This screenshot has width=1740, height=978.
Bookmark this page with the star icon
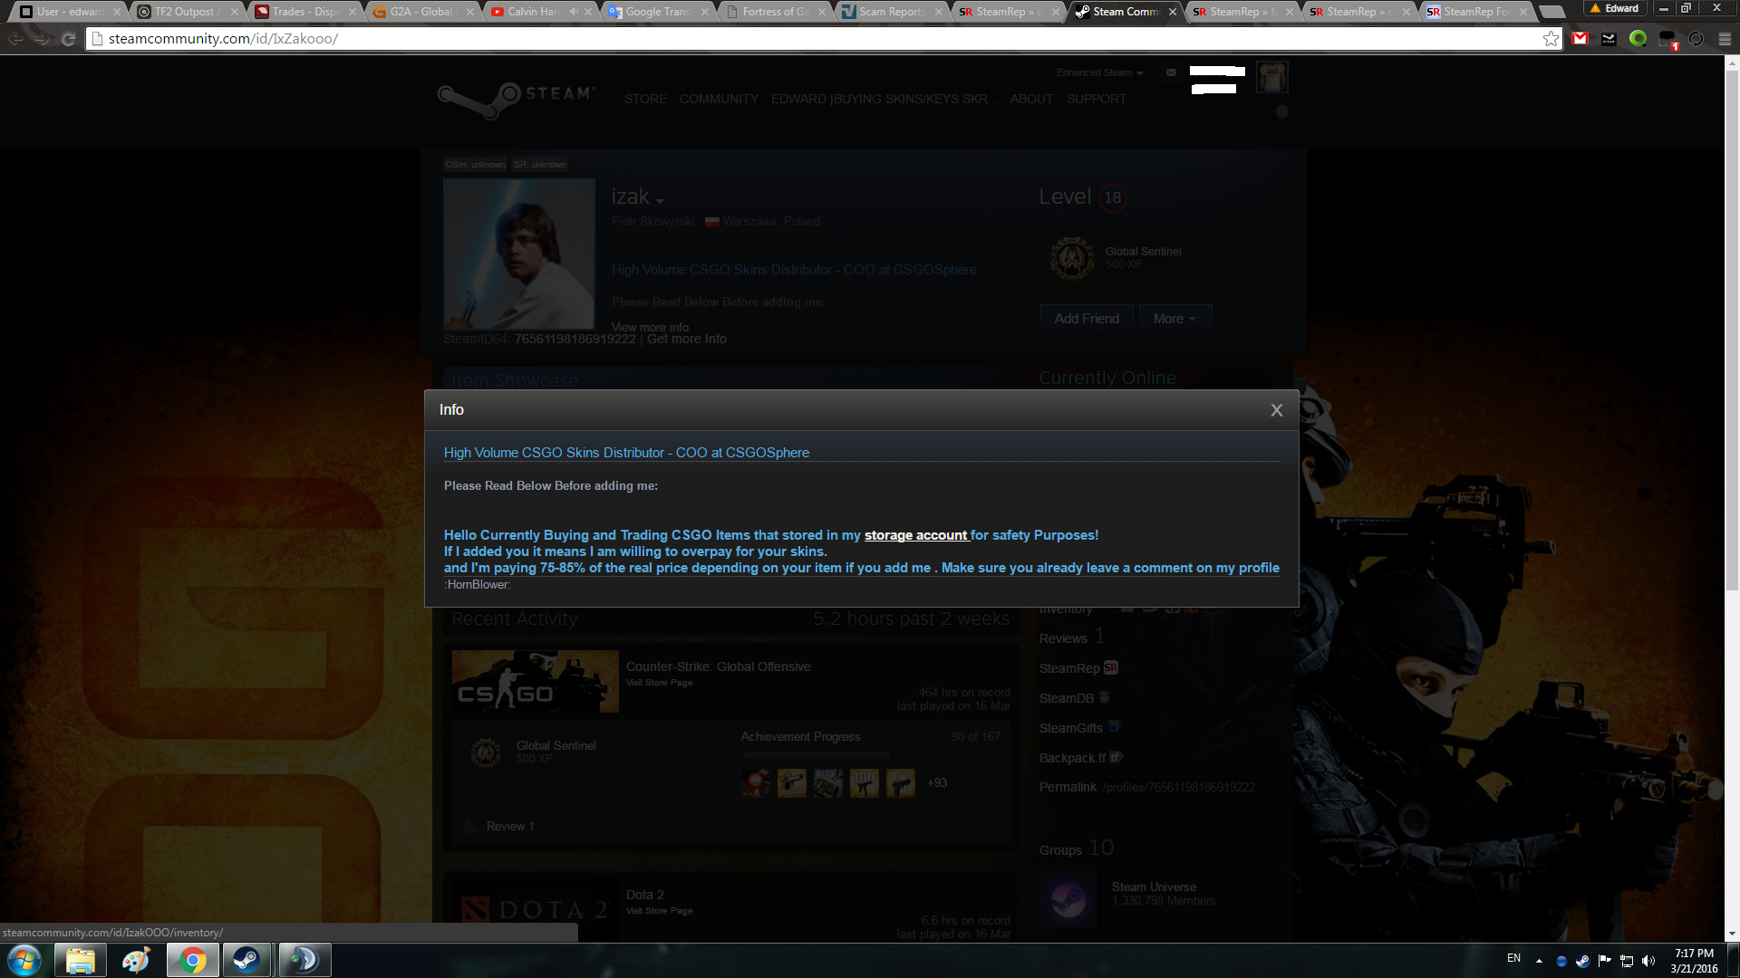point(1551,39)
